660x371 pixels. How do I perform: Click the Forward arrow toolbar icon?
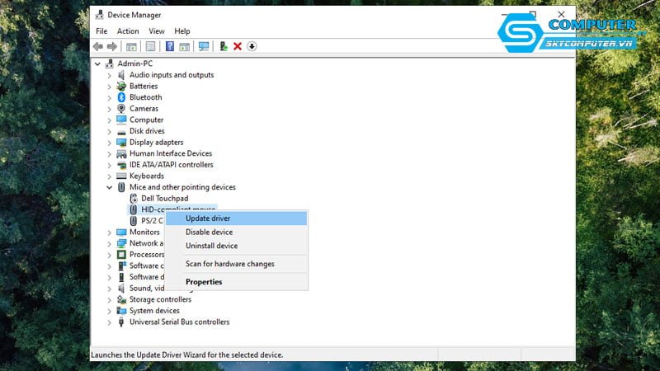point(112,46)
